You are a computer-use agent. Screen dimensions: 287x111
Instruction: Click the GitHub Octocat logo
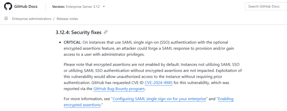(8, 6)
